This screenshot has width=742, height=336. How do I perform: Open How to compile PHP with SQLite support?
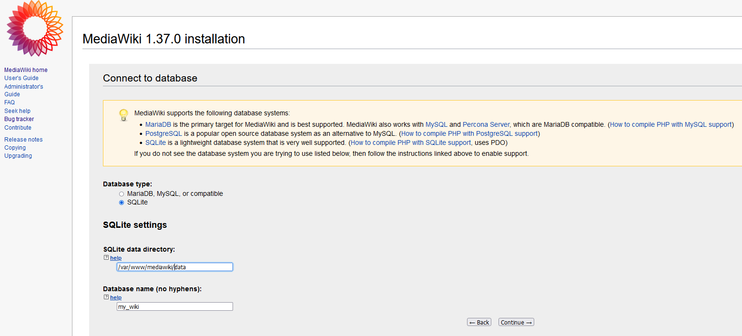410,143
